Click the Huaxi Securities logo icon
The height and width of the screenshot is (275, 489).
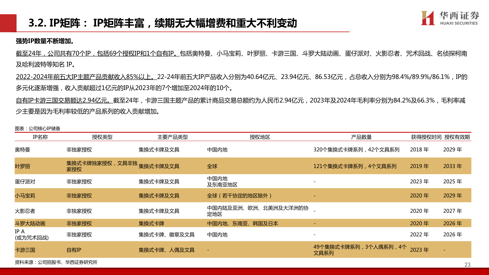[x=427, y=18]
